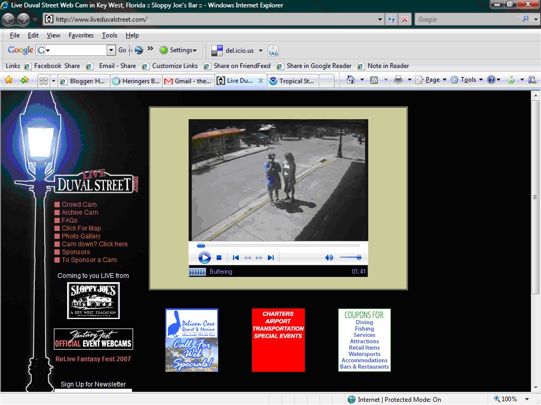This screenshot has width=541, height=405.
Task: Click the Previous track media button
Action: point(236,257)
